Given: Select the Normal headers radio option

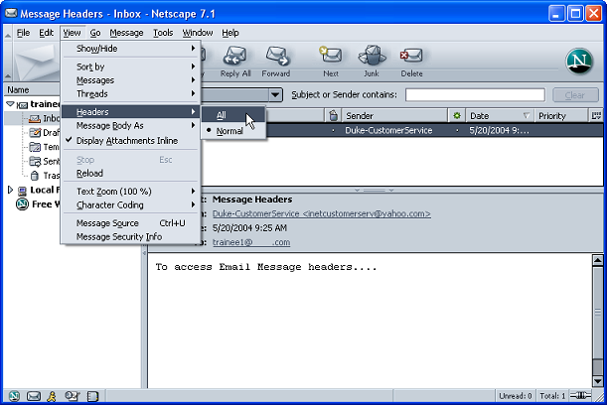Looking at the screenshot, I should tap(229, 131).
